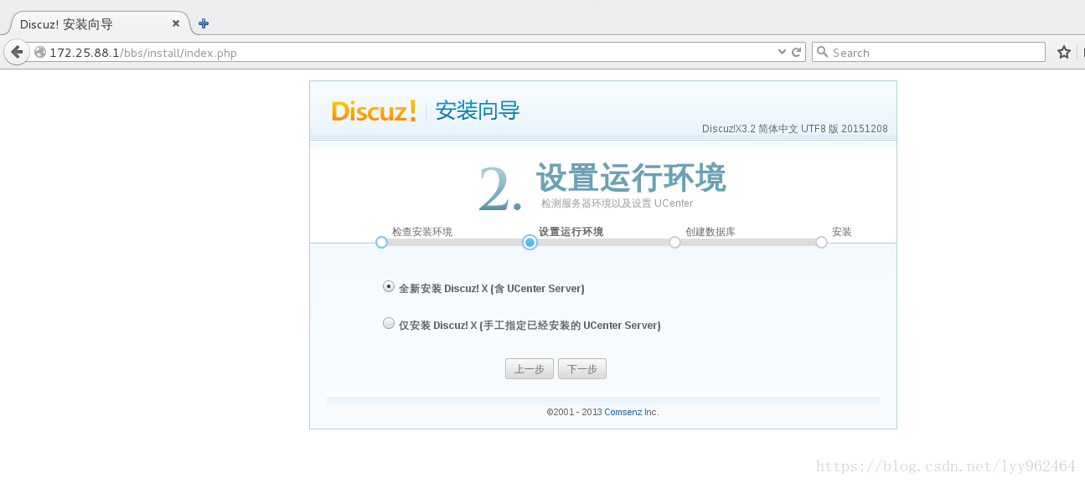Open the URL history dropdown arrow
The height and width of the screenshot is (483, 1085).
(x=783, y=52)
